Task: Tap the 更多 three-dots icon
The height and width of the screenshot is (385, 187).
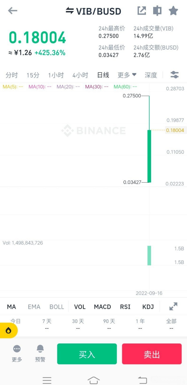Action: pos(17,349)
